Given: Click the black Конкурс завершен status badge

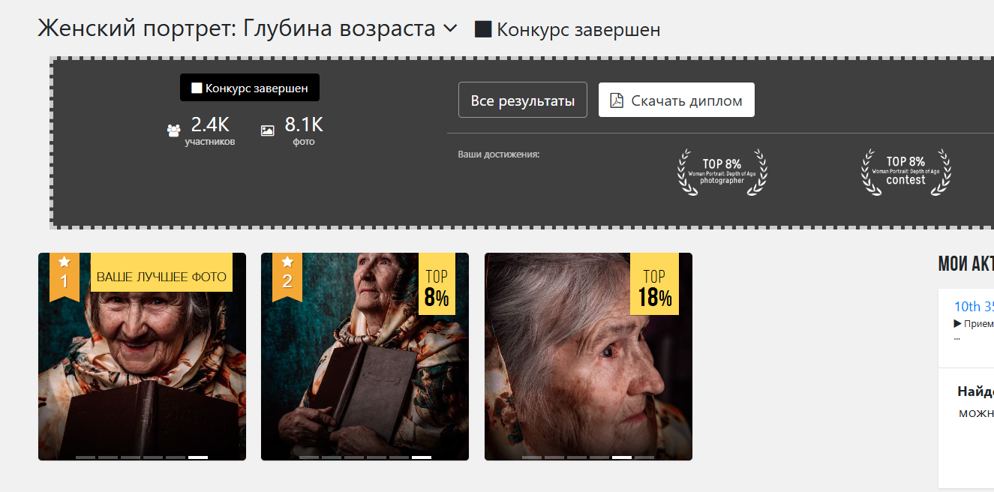Looking at the screenshot, I should point(250,88).
